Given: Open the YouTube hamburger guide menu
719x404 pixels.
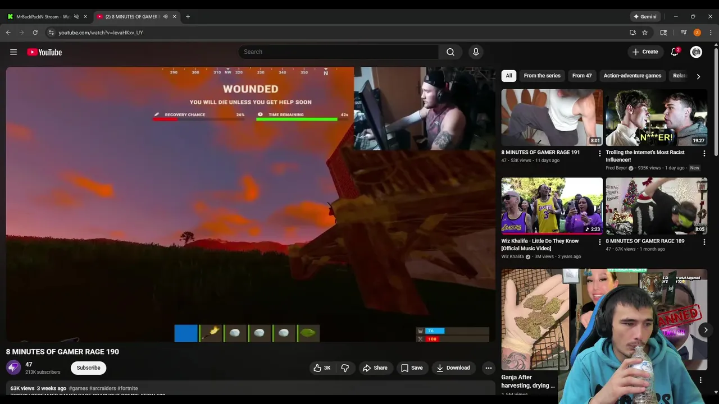Looking at the screenshot, I should (13, 52).
